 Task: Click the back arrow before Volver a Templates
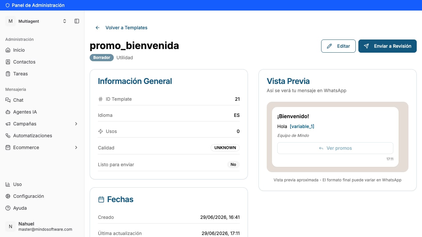pos(98,28)
